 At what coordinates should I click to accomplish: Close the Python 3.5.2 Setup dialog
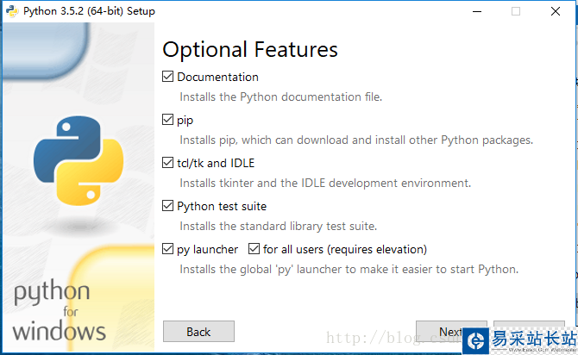(556, 11)
